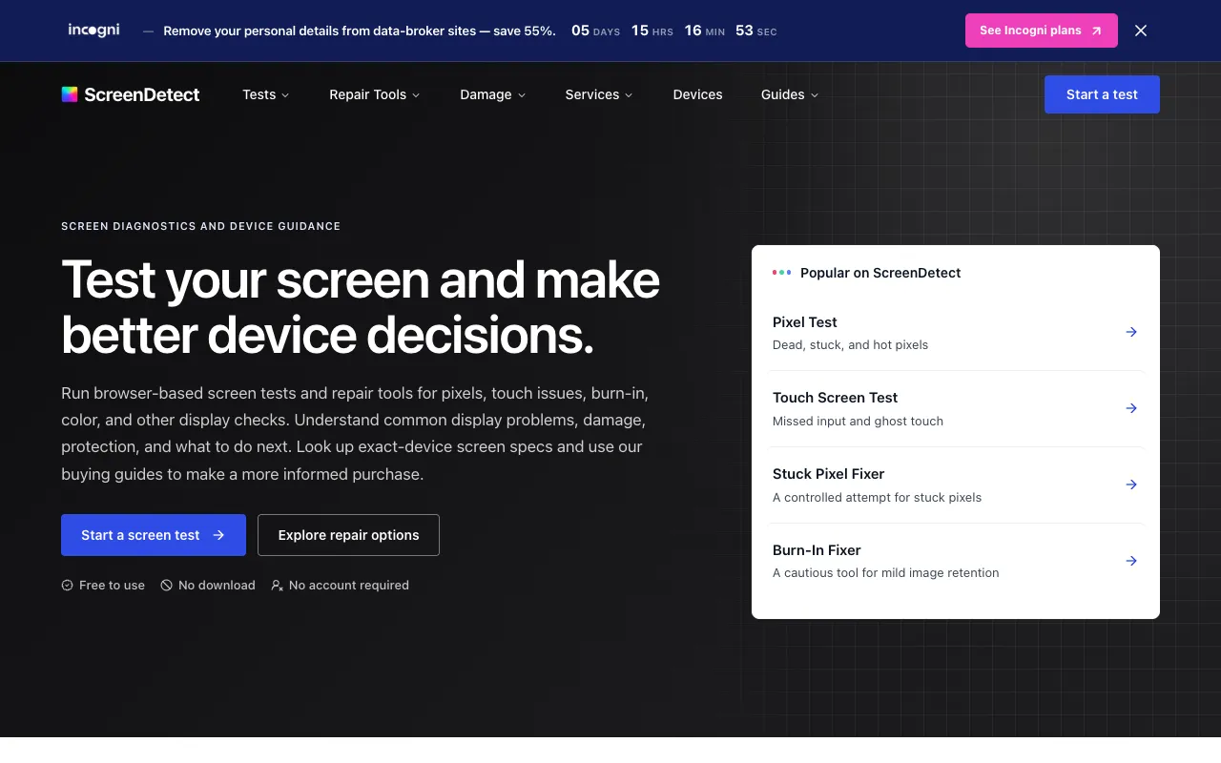
Task: Open the Stuck Pixel Fixer link
Action: coord(956,485)
